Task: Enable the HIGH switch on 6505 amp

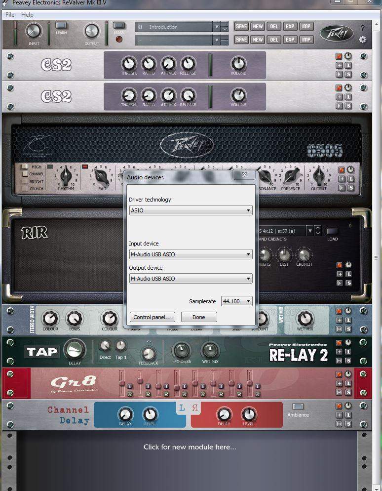Action: click(x=24, y=167)
